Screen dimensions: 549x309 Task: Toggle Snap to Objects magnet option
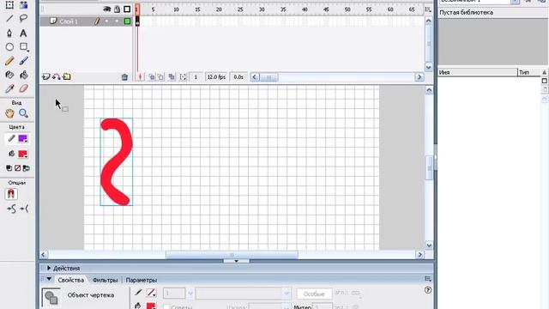coord(11,194)
